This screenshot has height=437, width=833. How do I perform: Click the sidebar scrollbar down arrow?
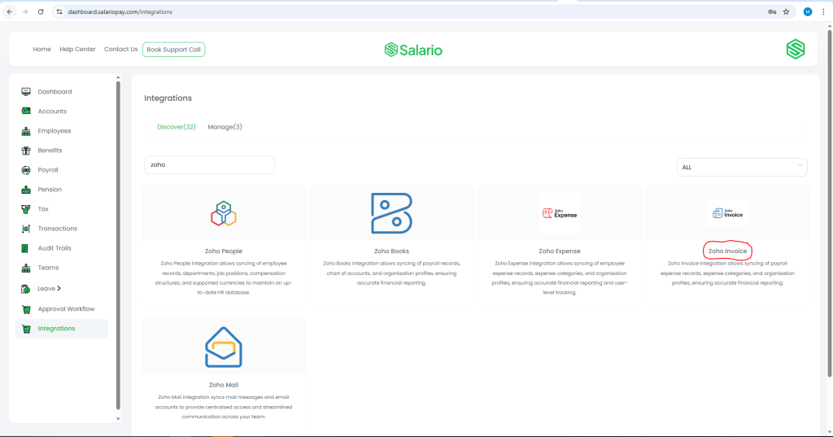(118, 419)
